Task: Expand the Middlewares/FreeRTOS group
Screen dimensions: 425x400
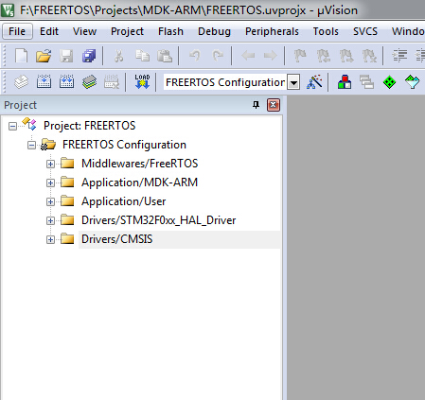Action: click(50, 165)
